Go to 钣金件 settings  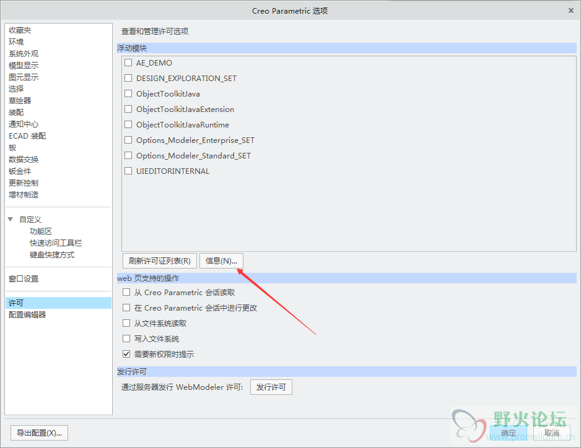(x=20, y=171)
